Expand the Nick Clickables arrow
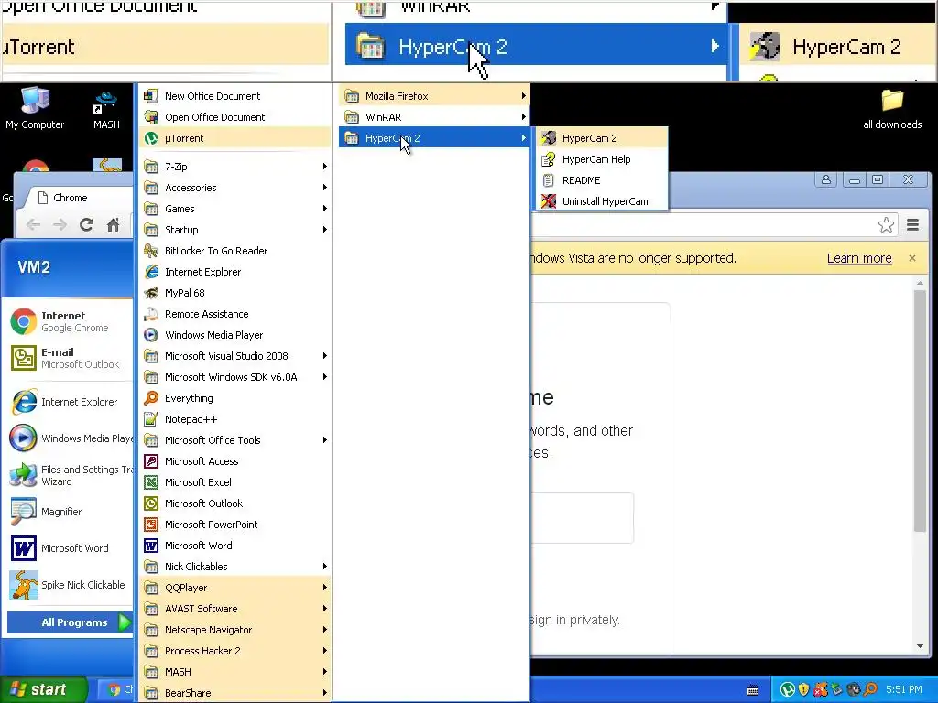The image size is (938, 703). (325, 566)
